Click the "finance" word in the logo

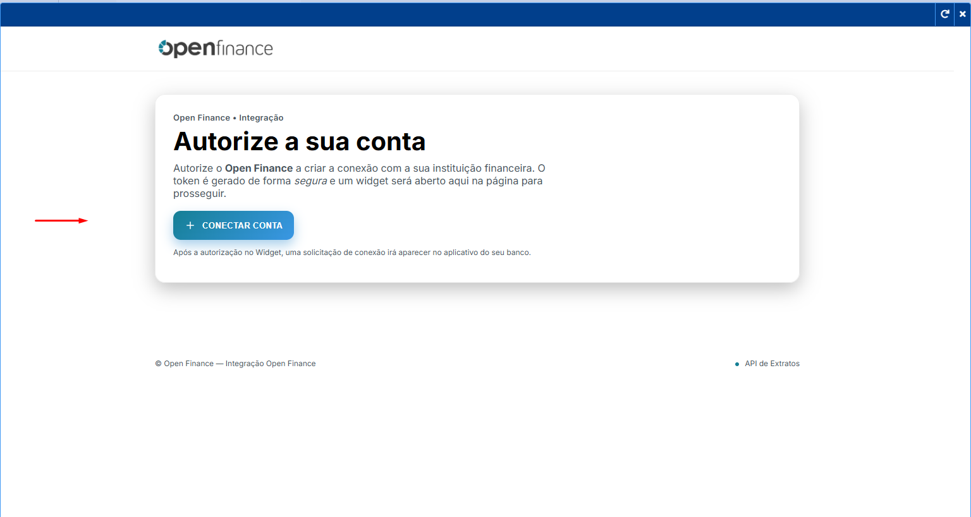coord(245,49)
